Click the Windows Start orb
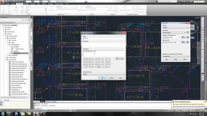 tap(3, 114)
